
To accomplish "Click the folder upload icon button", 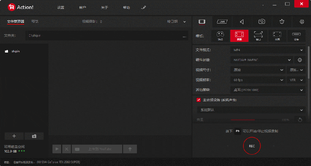I will coord(34,136).
